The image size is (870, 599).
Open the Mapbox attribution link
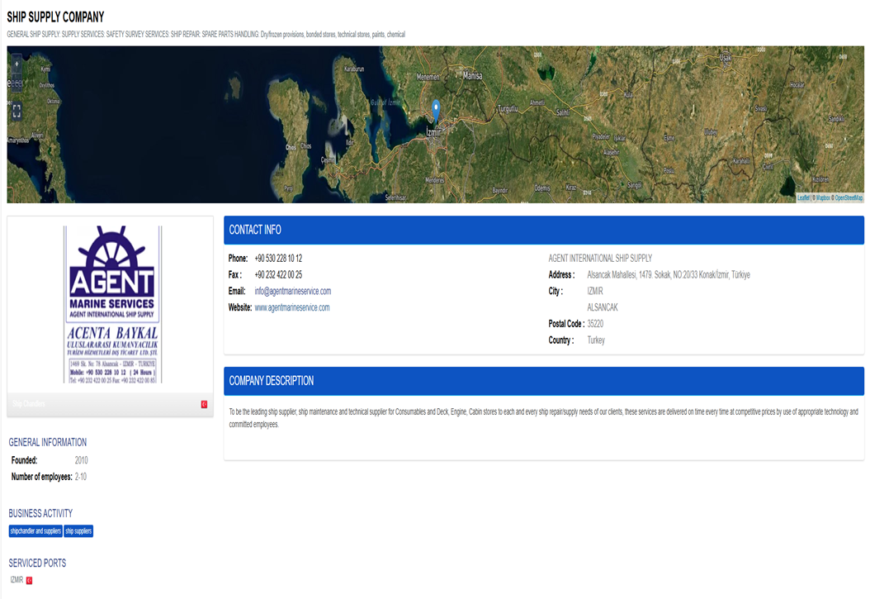(823, 198)
